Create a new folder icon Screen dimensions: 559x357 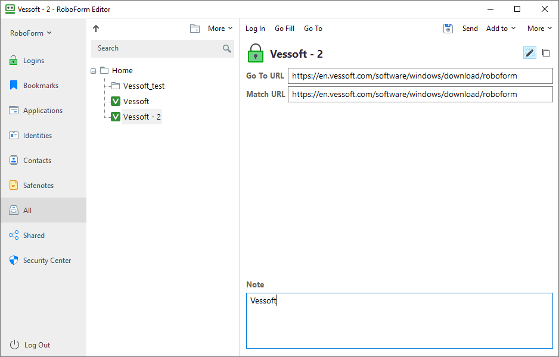point(195,29)
